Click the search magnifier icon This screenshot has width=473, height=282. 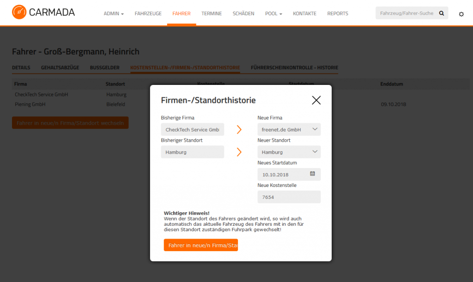coord(441,13)
